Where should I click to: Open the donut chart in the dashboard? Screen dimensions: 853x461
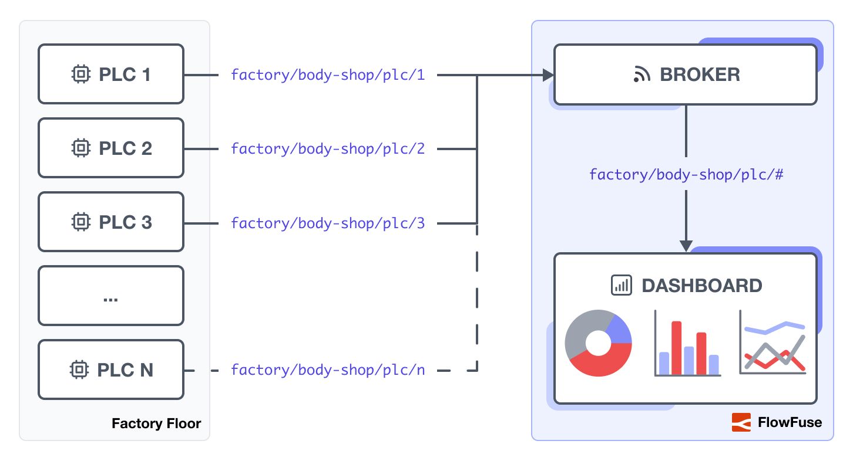(x=597, y=343)
